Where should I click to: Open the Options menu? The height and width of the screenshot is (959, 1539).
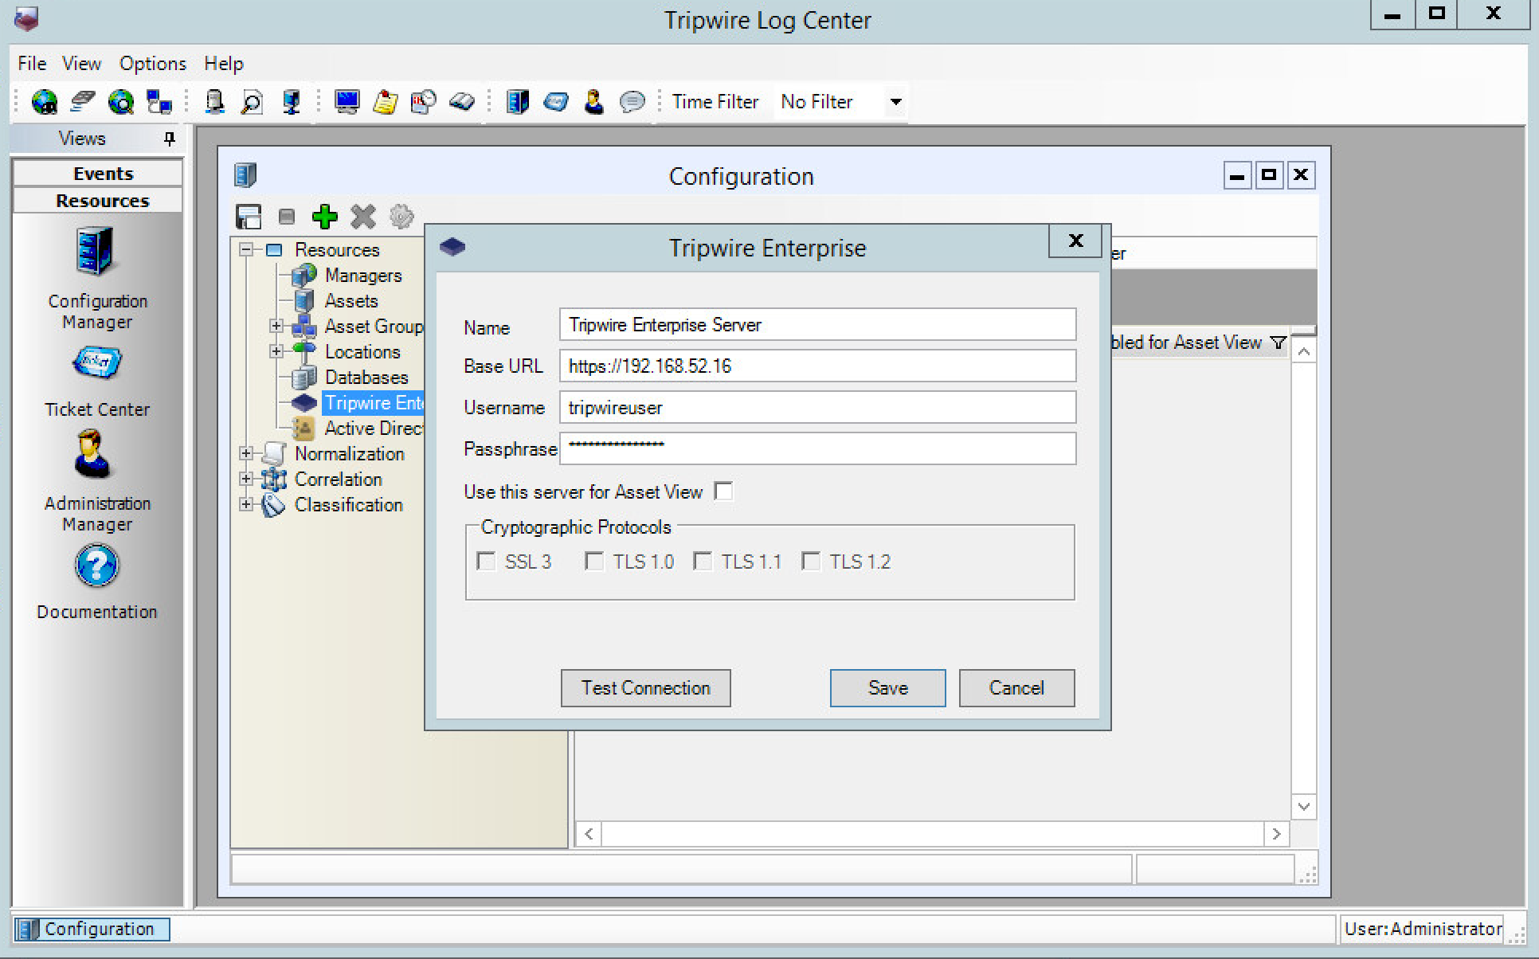click(152, 64)
